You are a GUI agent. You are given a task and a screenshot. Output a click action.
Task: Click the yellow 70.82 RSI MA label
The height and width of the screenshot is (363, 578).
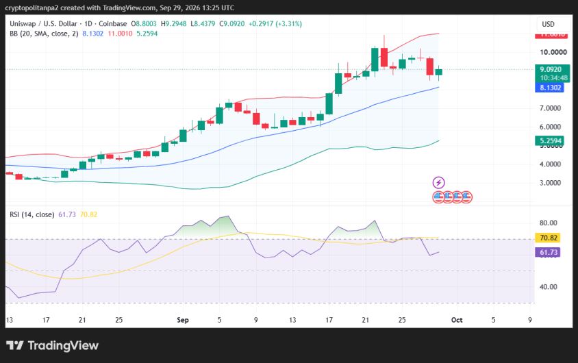click(547, 238)
